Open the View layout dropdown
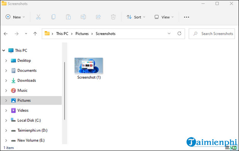The image size is (239, 151). click(164, 17)
